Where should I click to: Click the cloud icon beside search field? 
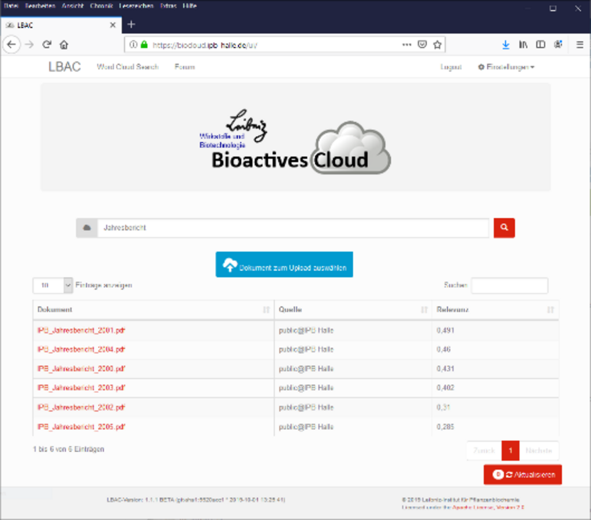(x=87, y=228)
